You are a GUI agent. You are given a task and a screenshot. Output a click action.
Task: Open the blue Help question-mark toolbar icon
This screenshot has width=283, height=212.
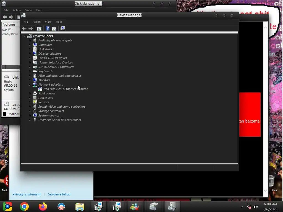[x=48, y=28]
